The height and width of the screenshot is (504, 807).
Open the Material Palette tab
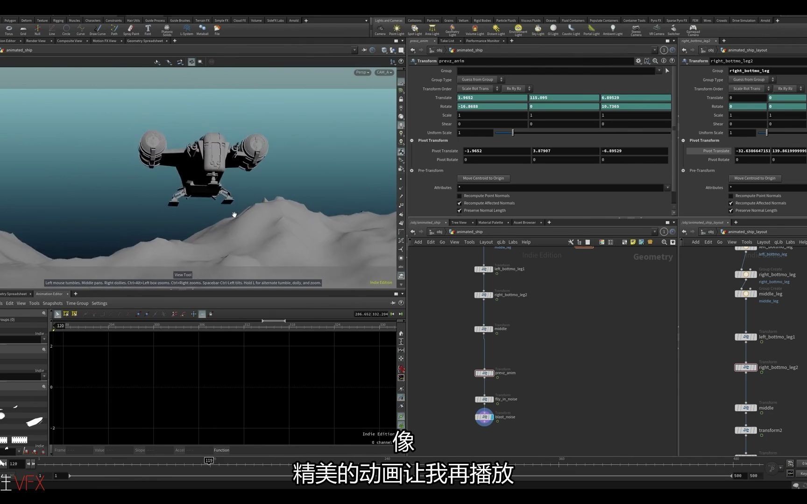pos(490,223)
